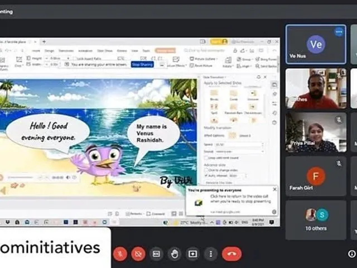The image size is (357, 268).
Task: Open the Transitions ribbon tab
Action: [x=66, y=51]
